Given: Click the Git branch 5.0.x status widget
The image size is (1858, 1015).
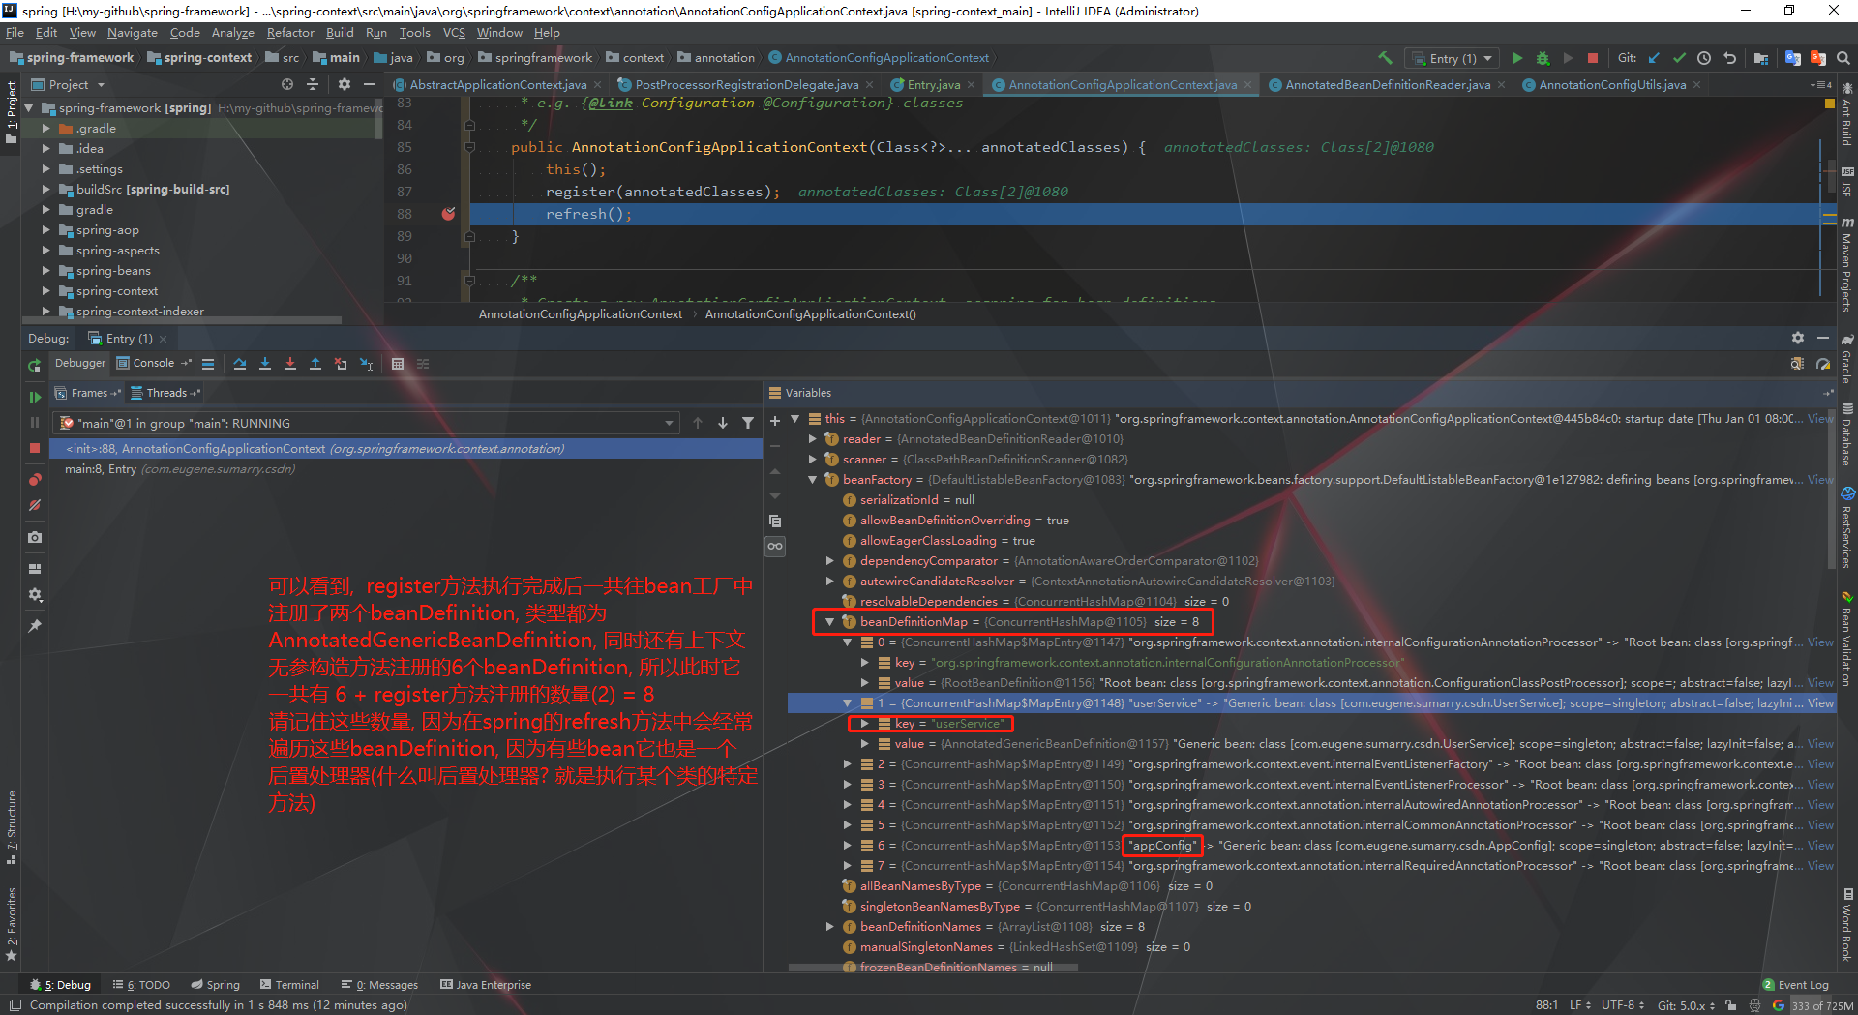Looking at the screenshot, I should [1686, 1006].
